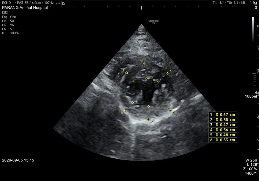Click the [2D] mode label
259x181 pixels.
pyautogui.click(x=5, y=12)
